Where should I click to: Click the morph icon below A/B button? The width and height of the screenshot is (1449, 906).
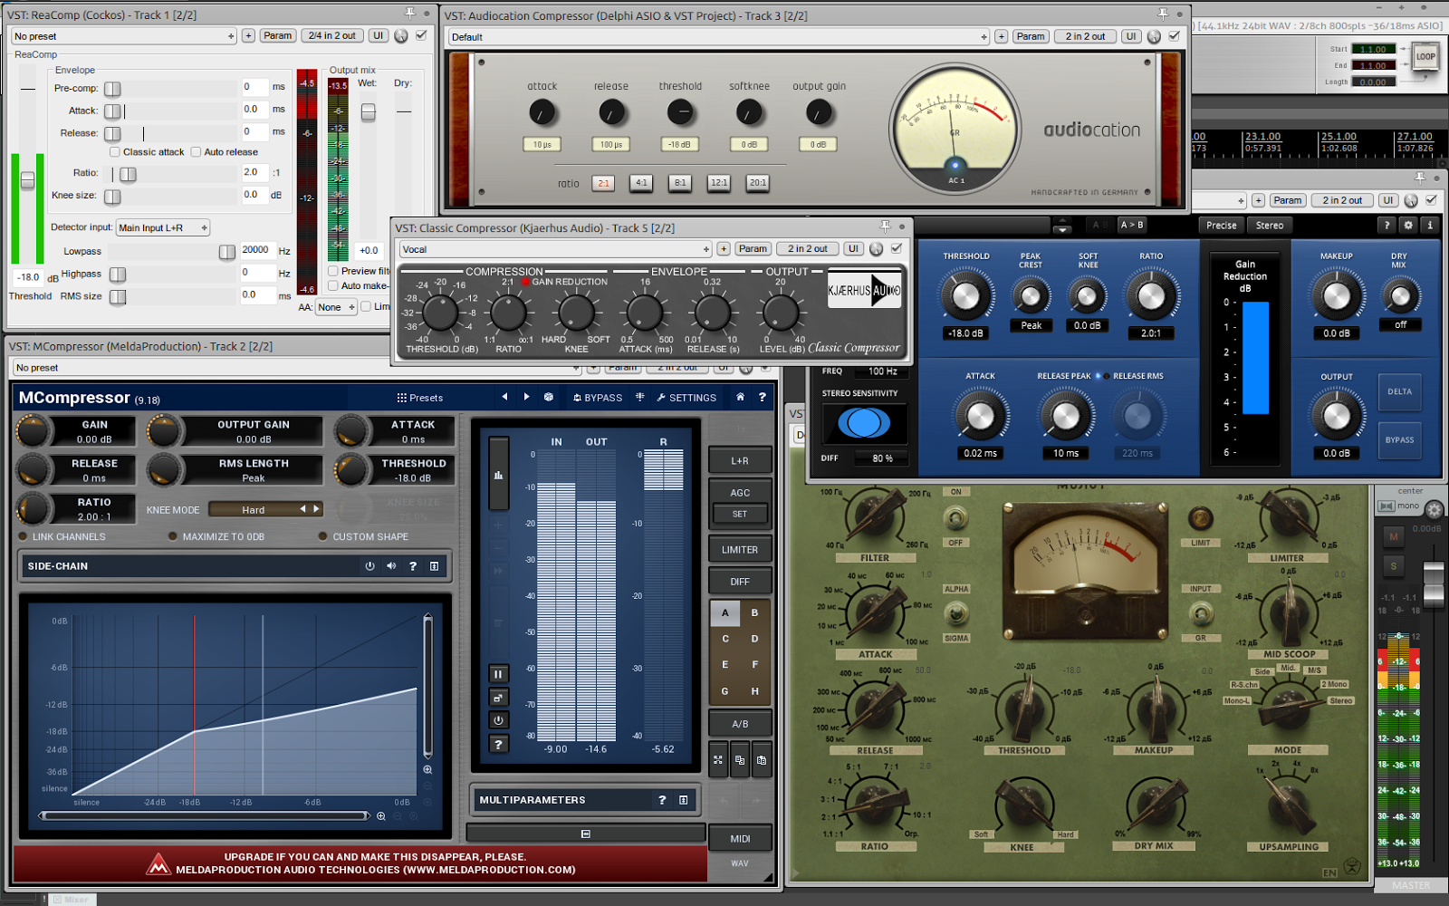tap(718, 760)
